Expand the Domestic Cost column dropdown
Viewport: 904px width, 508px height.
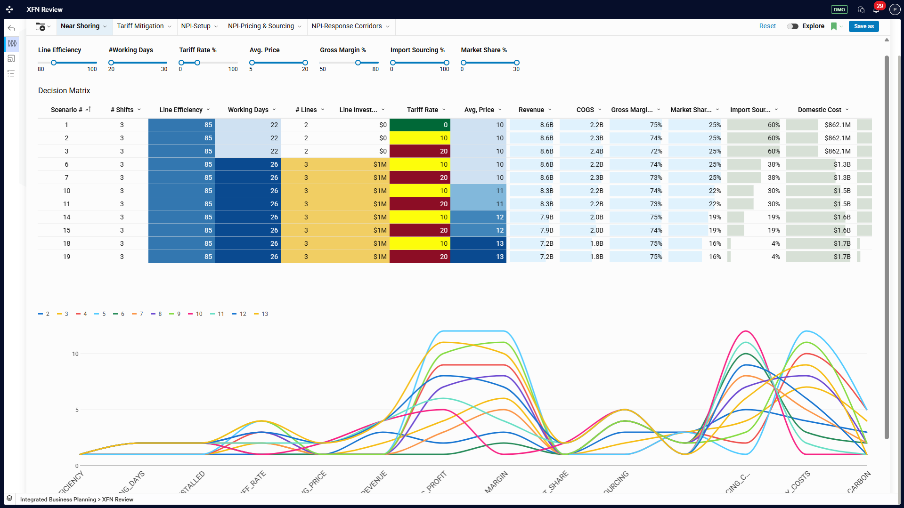[847, 110]
